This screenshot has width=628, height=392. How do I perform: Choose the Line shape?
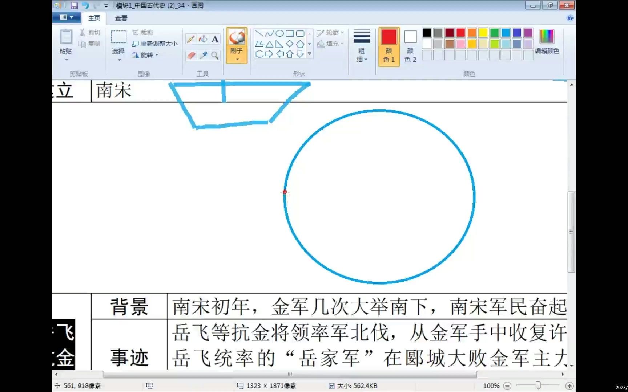click(x=259, y=34)
